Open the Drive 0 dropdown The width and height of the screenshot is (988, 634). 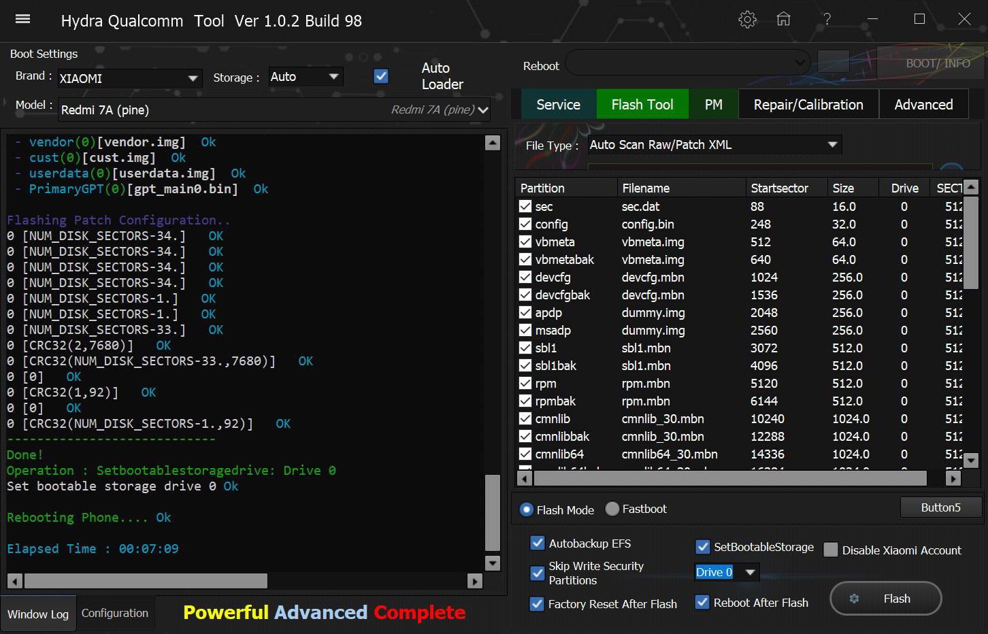pyautogui.click(x=727, y=572)
